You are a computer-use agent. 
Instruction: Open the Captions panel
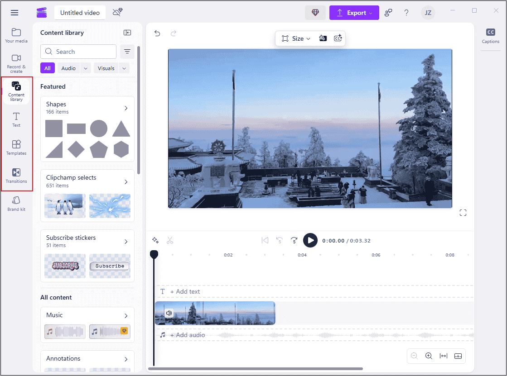491,36
